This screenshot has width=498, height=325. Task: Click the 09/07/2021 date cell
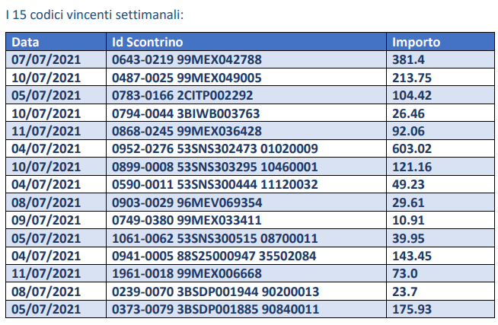click(56, 220)
